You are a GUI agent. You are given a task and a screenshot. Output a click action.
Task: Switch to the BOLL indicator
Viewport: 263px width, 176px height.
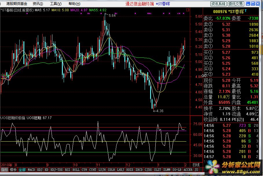pyautogui.click(x=76, y=170)
